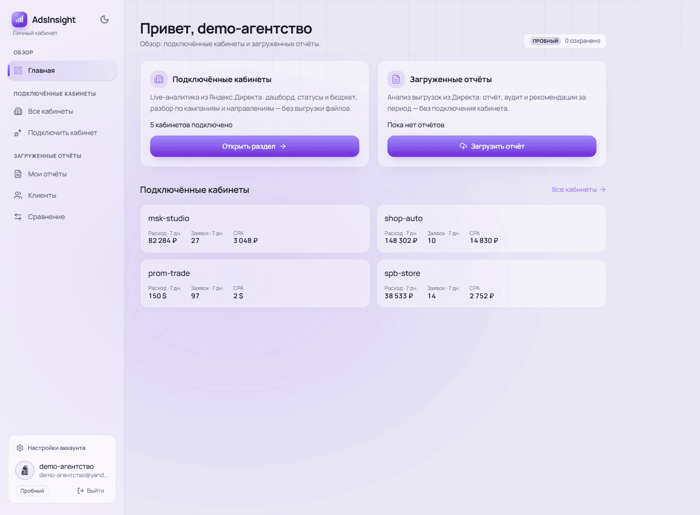Click the building icon beside Все кабинеты
This screenshot has width=700, height=515.
pyautogui.click(x=18, y=111)
